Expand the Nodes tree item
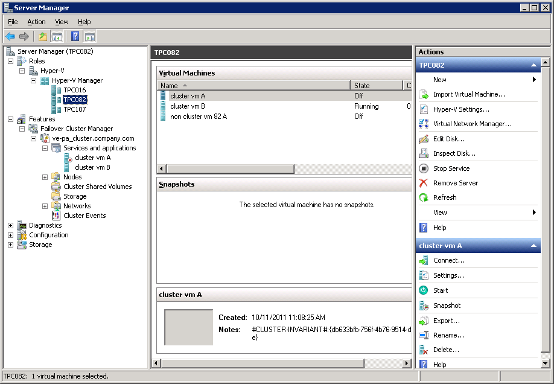The width and height of the screenshot is (554, 384). point(45,177)
